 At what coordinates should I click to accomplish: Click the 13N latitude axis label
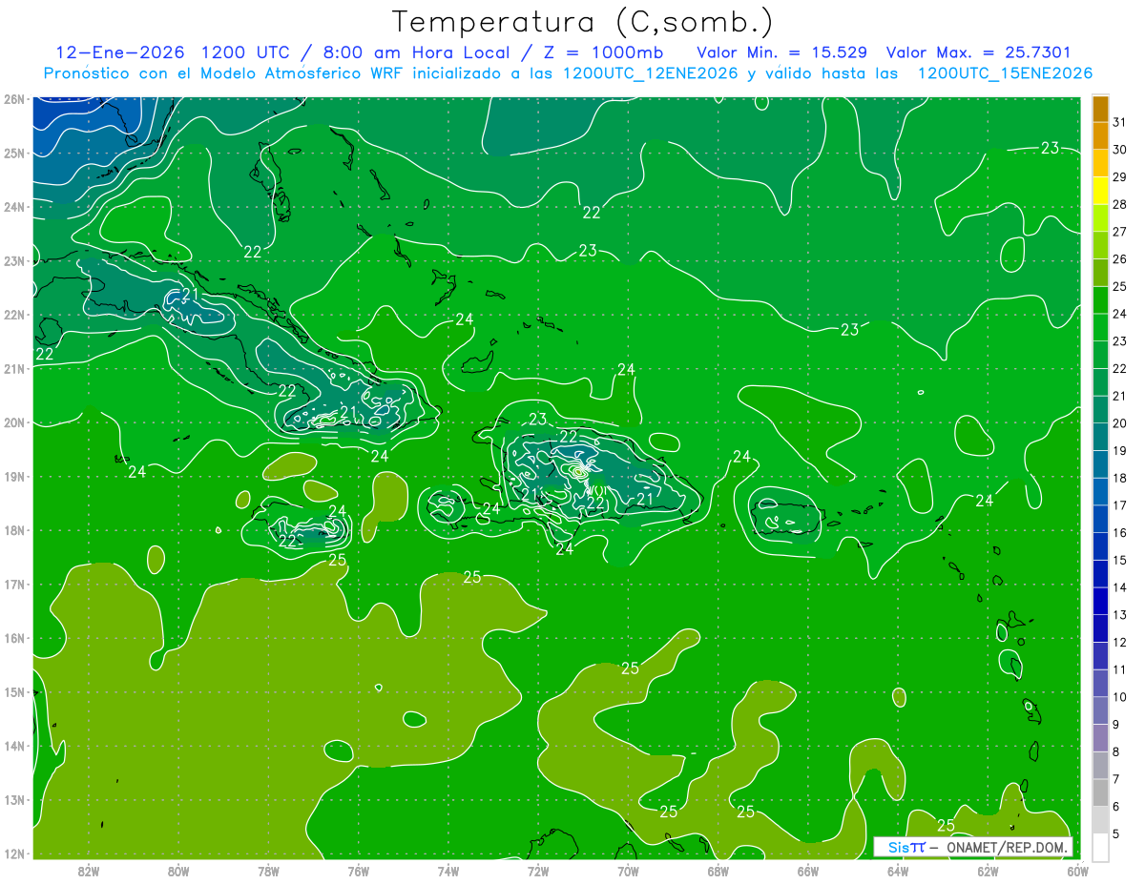coord(14,800)
